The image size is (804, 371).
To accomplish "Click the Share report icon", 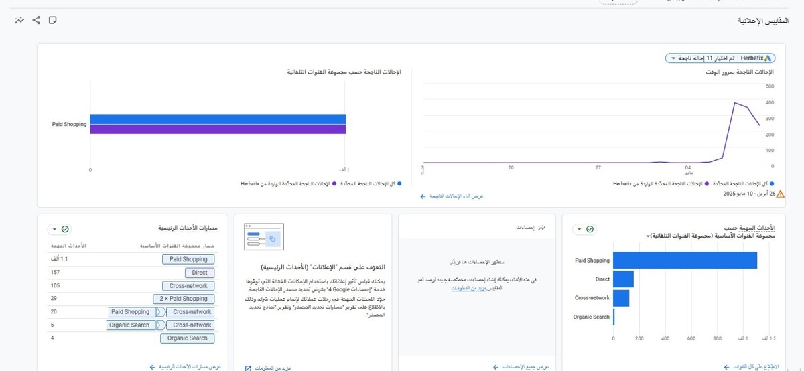I will tap(36, 20).
